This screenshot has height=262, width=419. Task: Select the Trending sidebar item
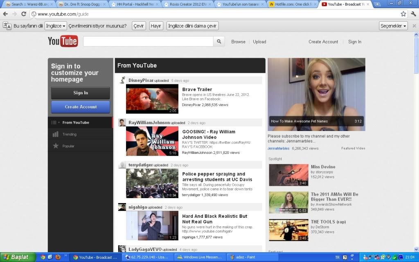tap(81, 134)
